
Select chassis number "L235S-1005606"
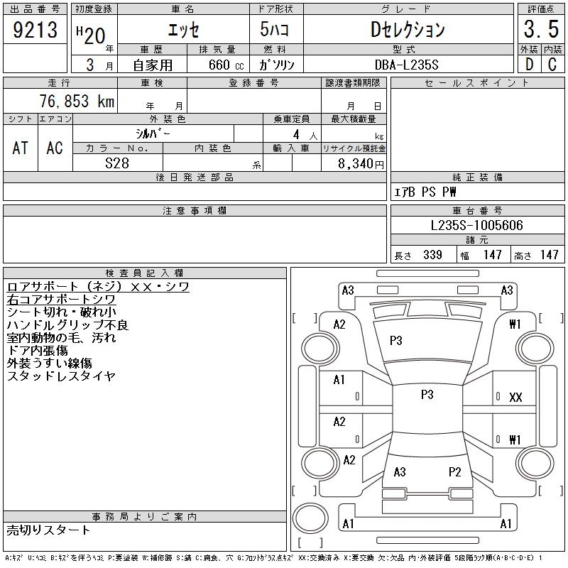pyautogui.click(x=476, y=225)
